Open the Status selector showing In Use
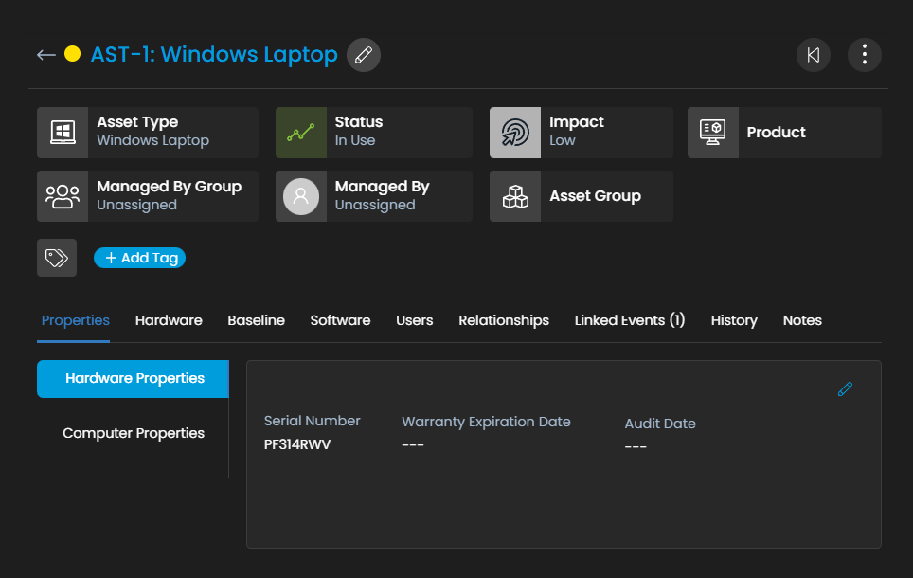The width and height of the screenshot is (913, 578). pos(373,132)
